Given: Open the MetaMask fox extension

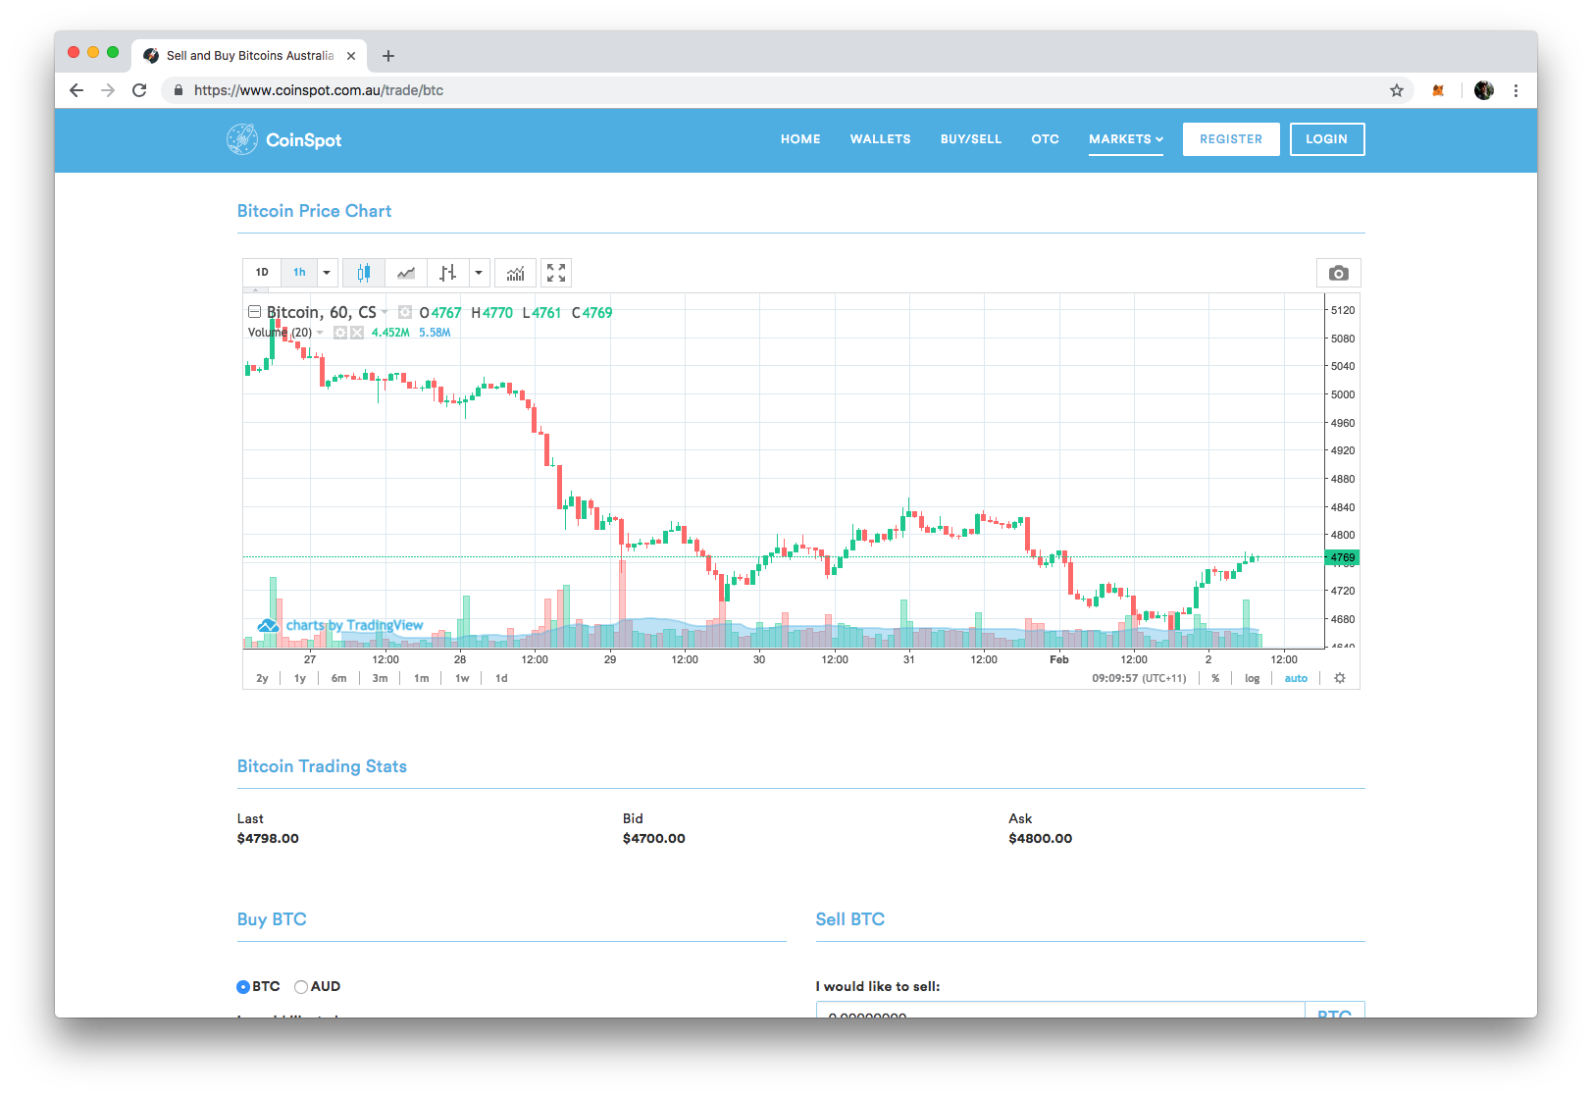Looking at the screenshot, I should [x=1438, y=90].
